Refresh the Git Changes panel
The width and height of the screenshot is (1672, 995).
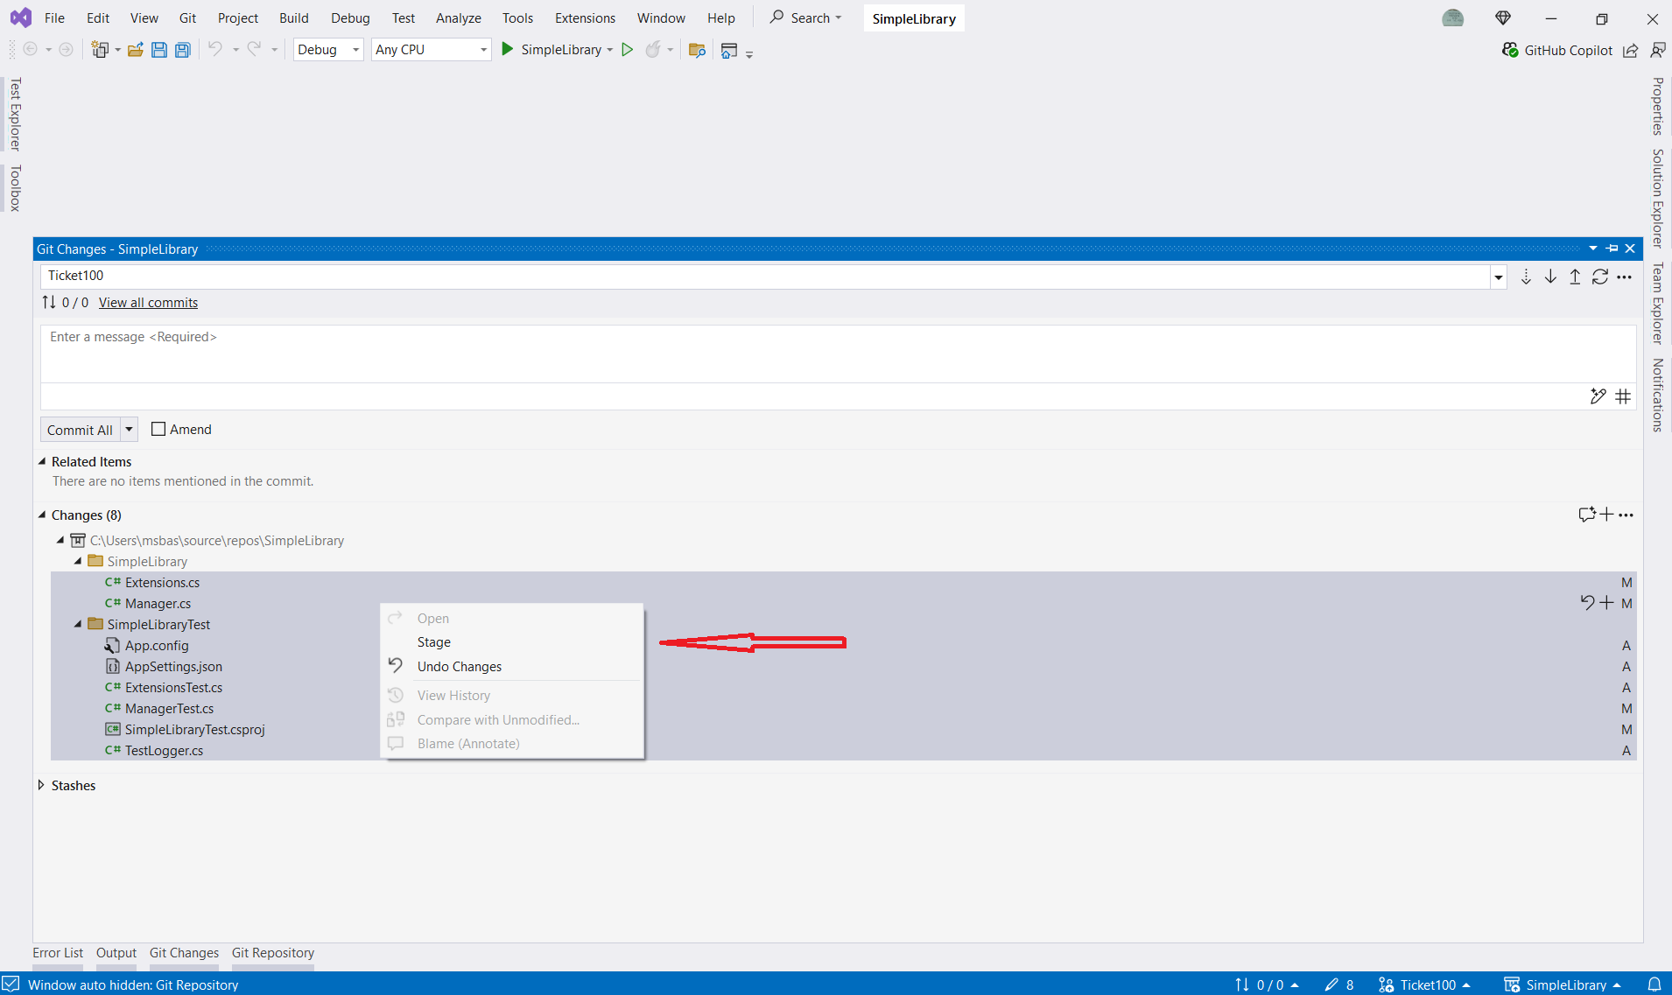click(x=1600, y=277)
